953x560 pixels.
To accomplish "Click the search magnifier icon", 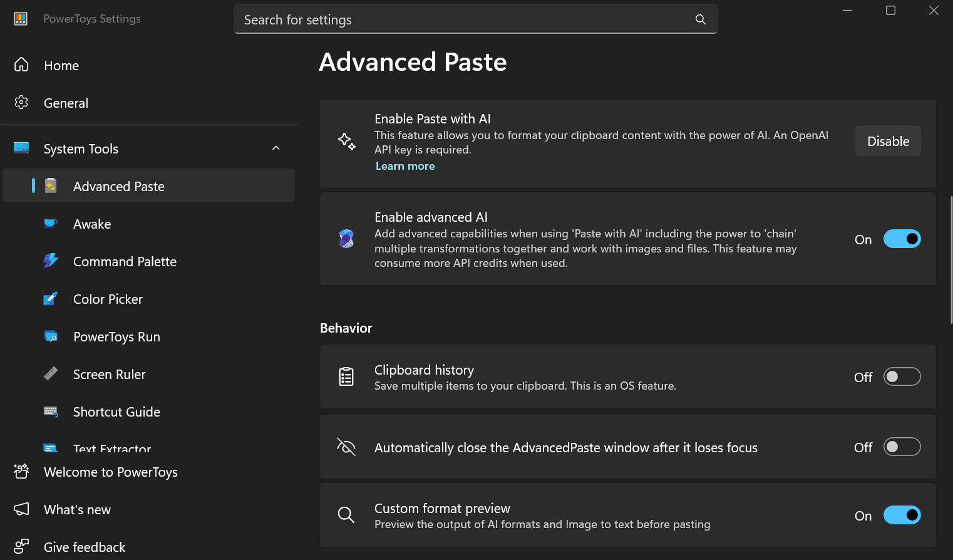I will point(700,19).
